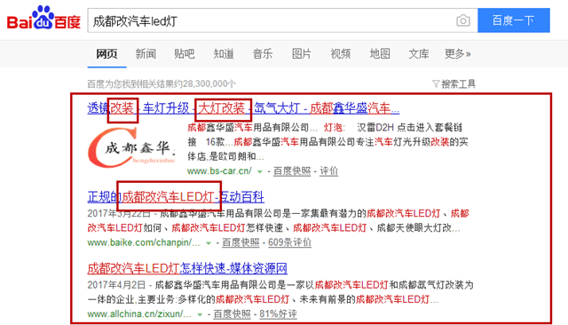Open the 贴吧 tab
This screenshot has height=325, width=568.
coord(185,54)
